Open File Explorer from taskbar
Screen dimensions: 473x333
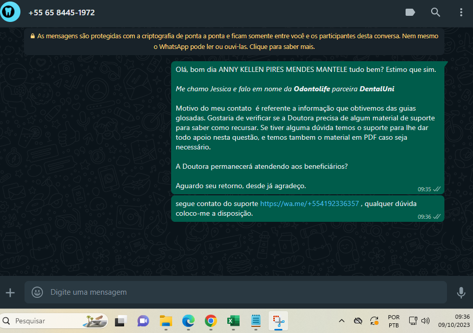click(x=165, y=321)
